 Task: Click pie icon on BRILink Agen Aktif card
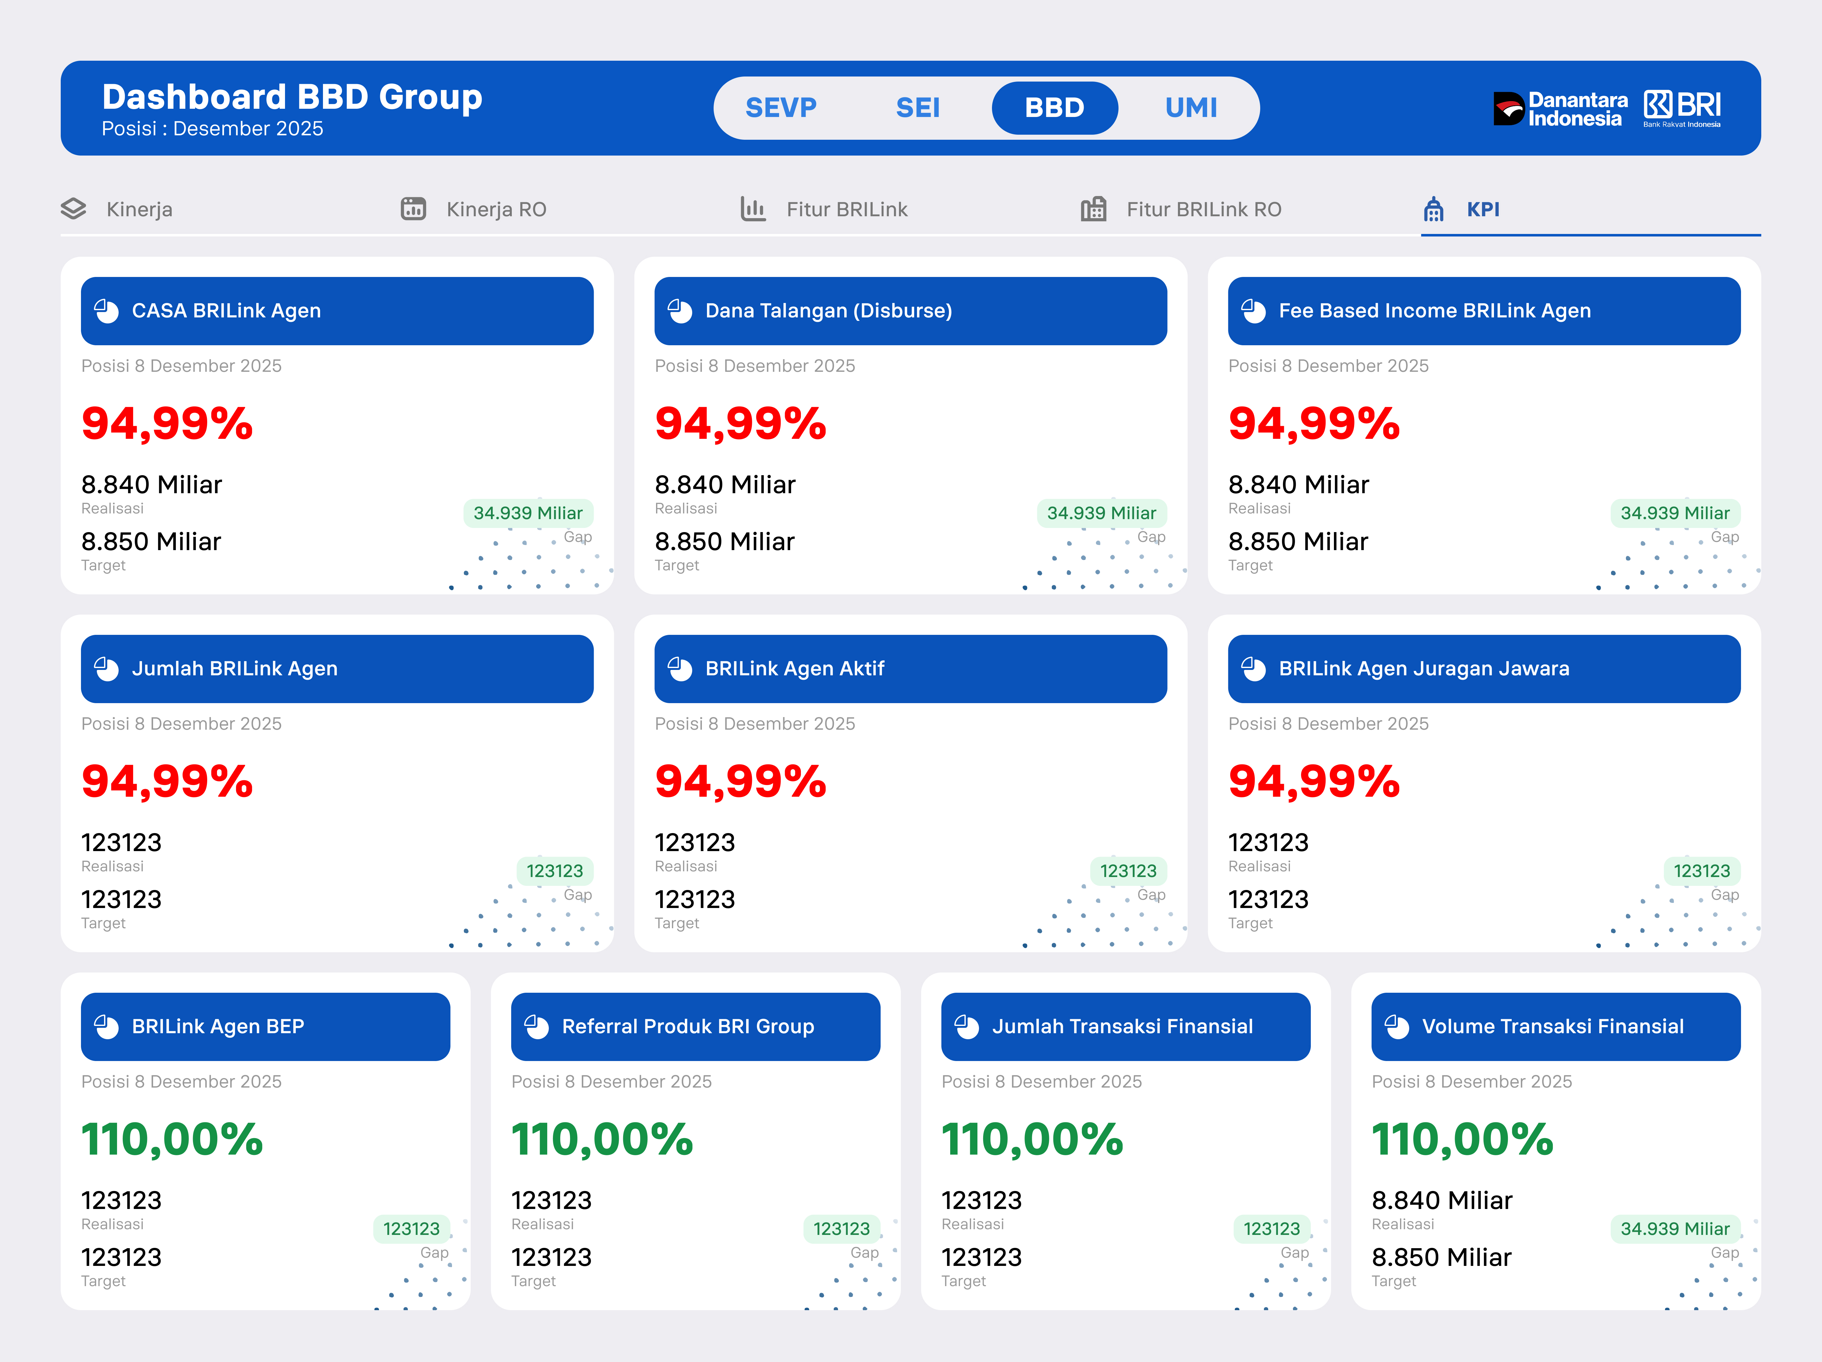tap(679, 669)
